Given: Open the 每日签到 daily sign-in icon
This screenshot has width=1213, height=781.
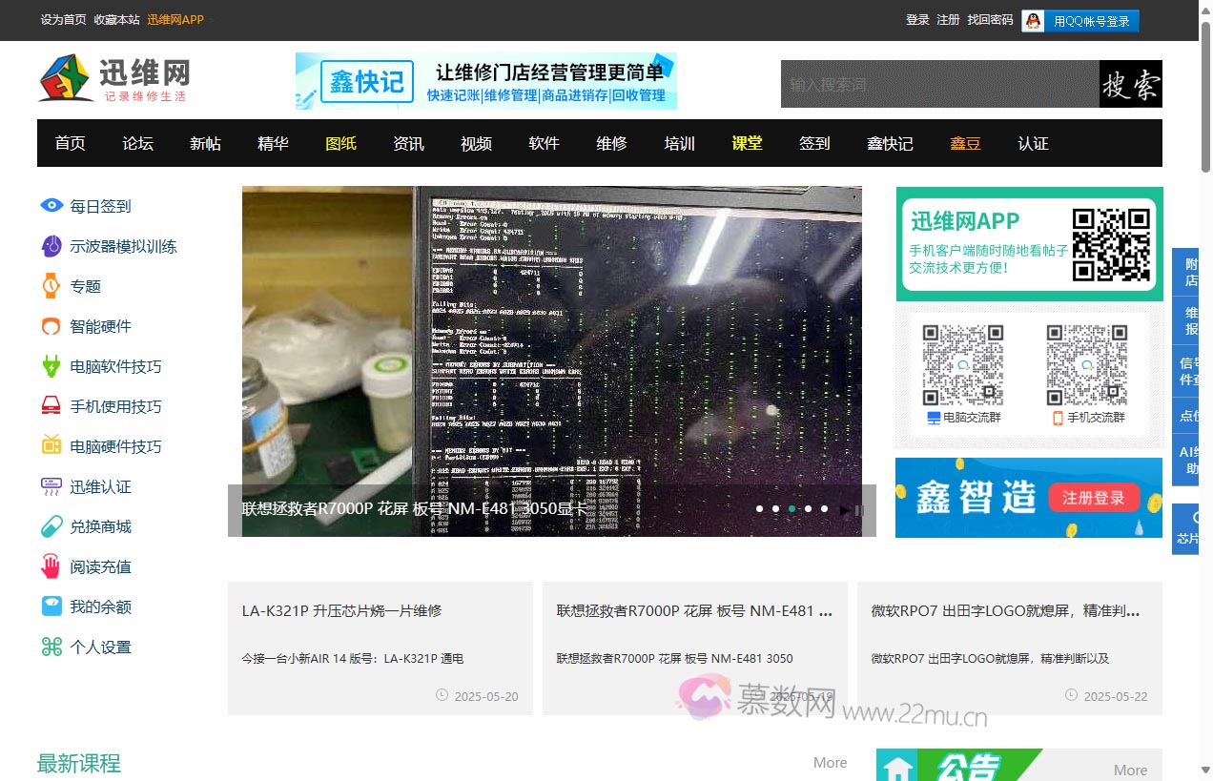Looking at the screenshot, I should point(51,205).
